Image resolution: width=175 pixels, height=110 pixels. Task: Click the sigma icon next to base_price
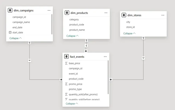(66, 63)
